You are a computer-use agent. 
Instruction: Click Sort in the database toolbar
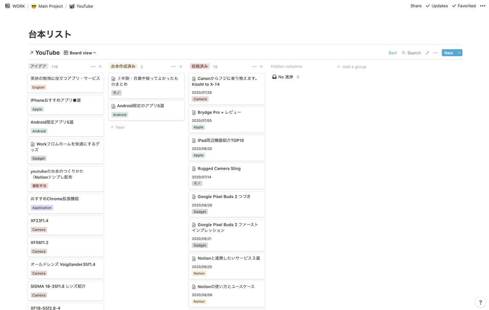pyautogui.click(x=393, y=53)
